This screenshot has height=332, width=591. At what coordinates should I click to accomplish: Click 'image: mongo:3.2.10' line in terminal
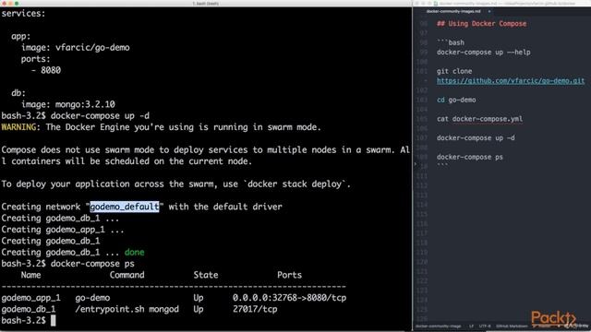click(x=67, y=104)
